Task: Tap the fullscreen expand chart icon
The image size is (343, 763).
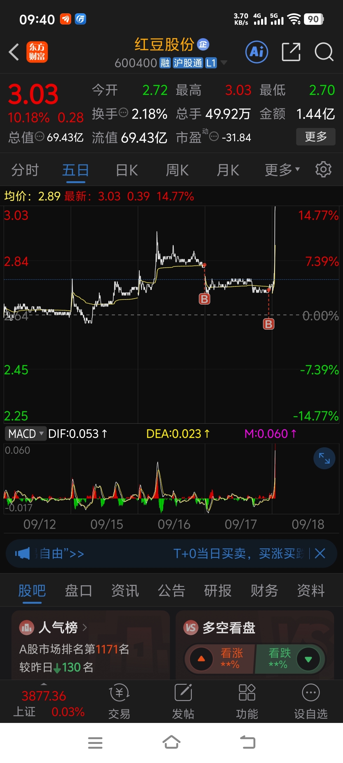Action: 324,458
